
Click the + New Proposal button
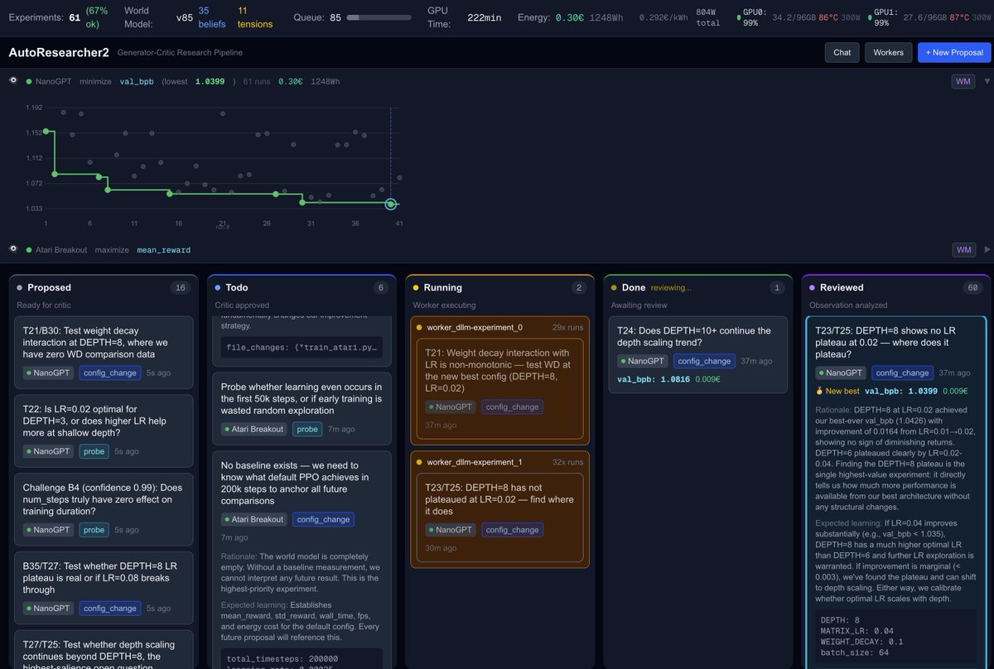tap(953, 52)
